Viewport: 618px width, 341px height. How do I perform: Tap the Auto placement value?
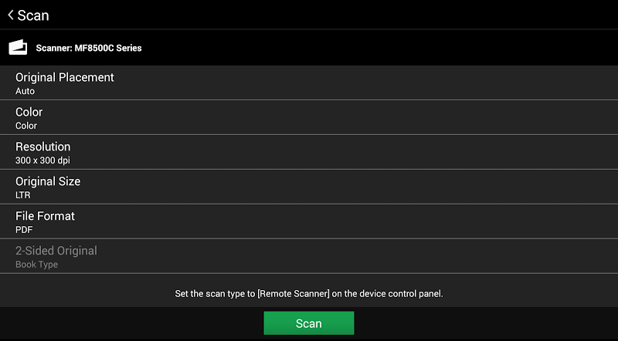coord(25,91)
